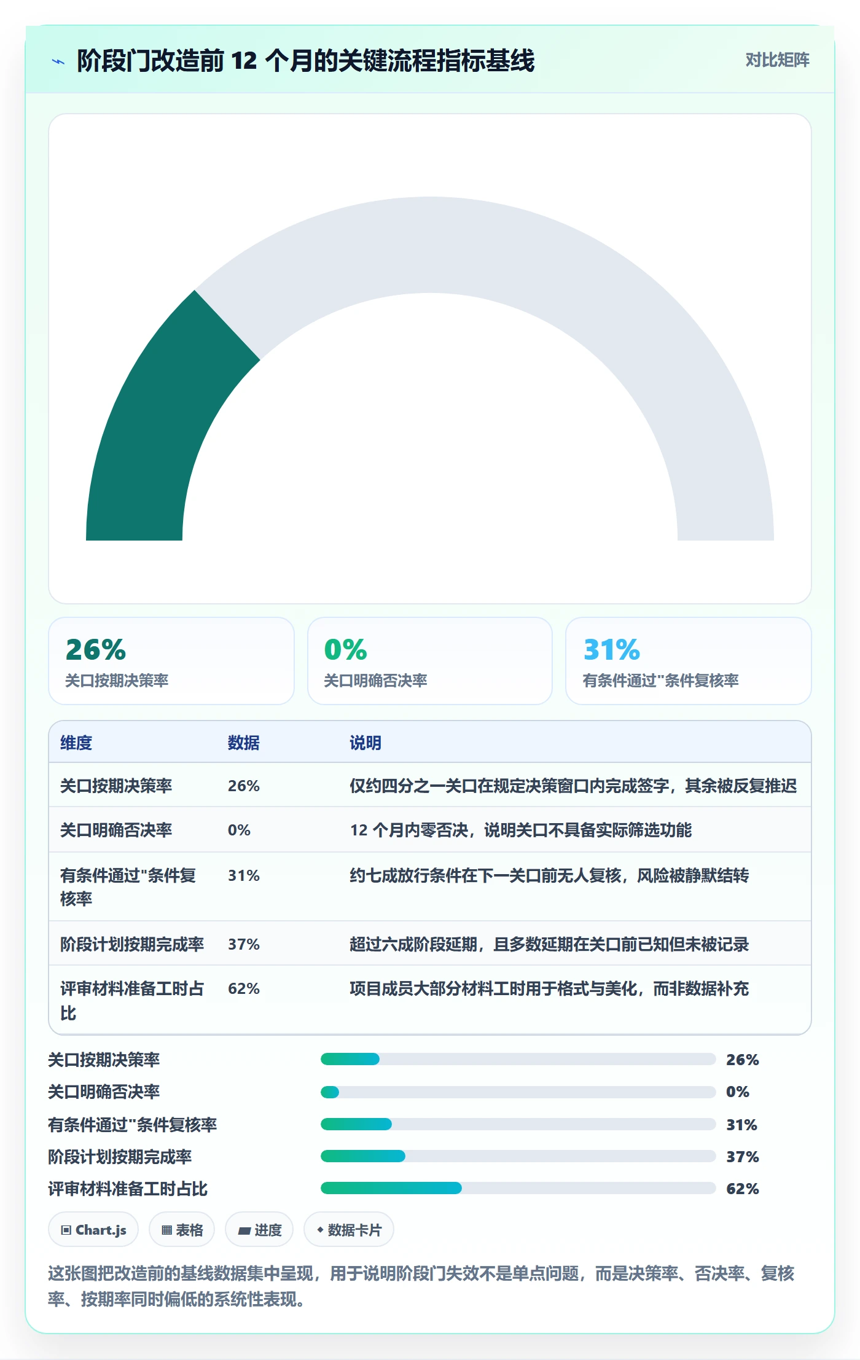This screenshot has height=1360, width=860.
Task: Click the table cell starting 仅约四分之一关口
Action: [x=573, y=786]
